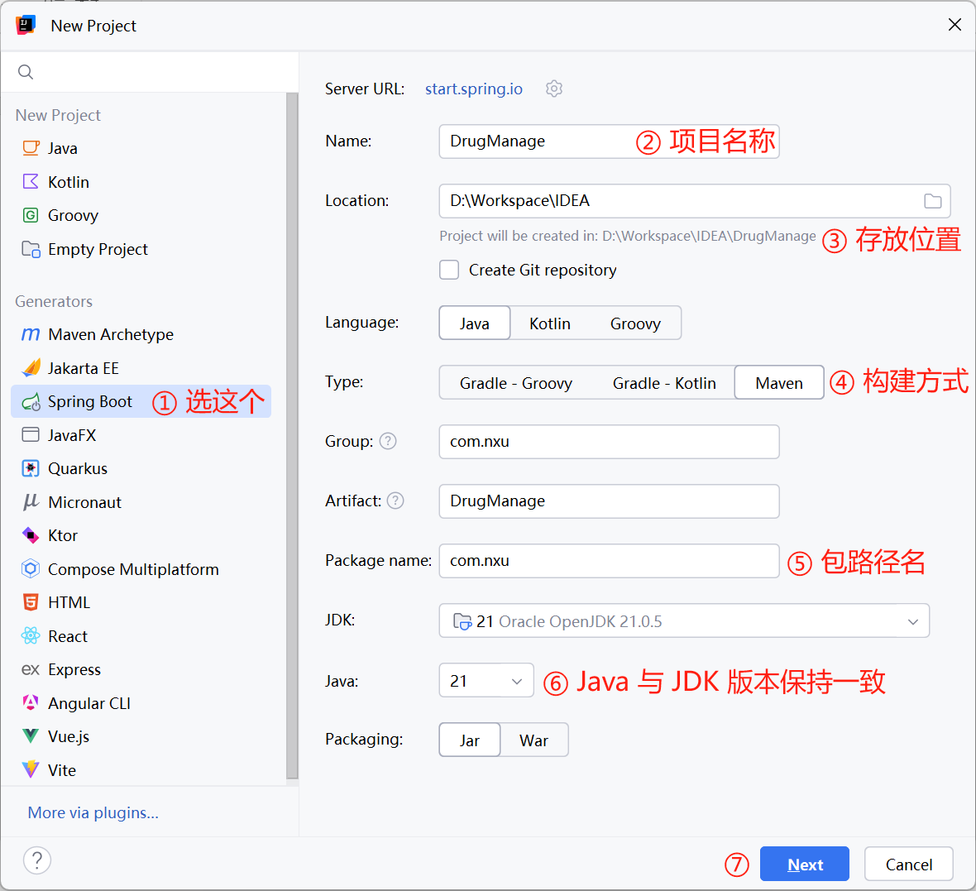This screenshot has width=976, height=891.
Task: Choose the Ktor generator icon
Action: [31, 535]
